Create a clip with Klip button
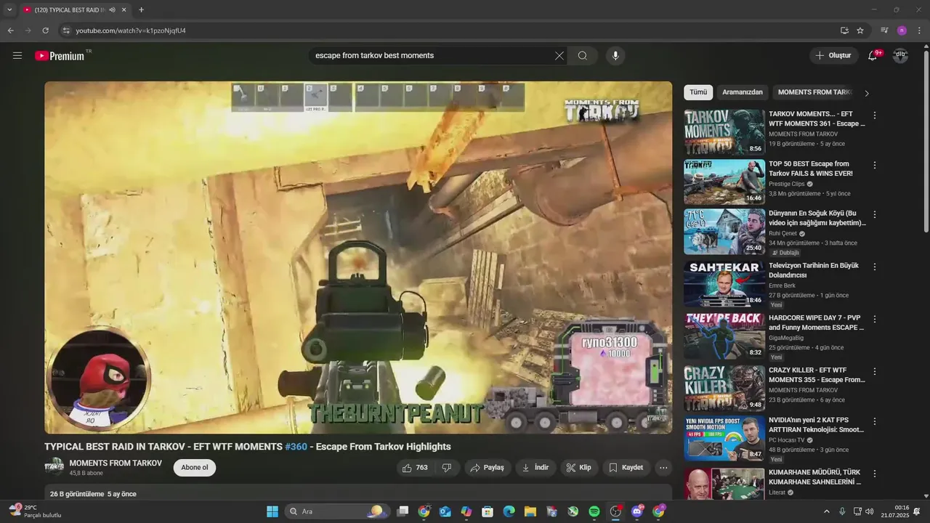 (x=579, y=468)
